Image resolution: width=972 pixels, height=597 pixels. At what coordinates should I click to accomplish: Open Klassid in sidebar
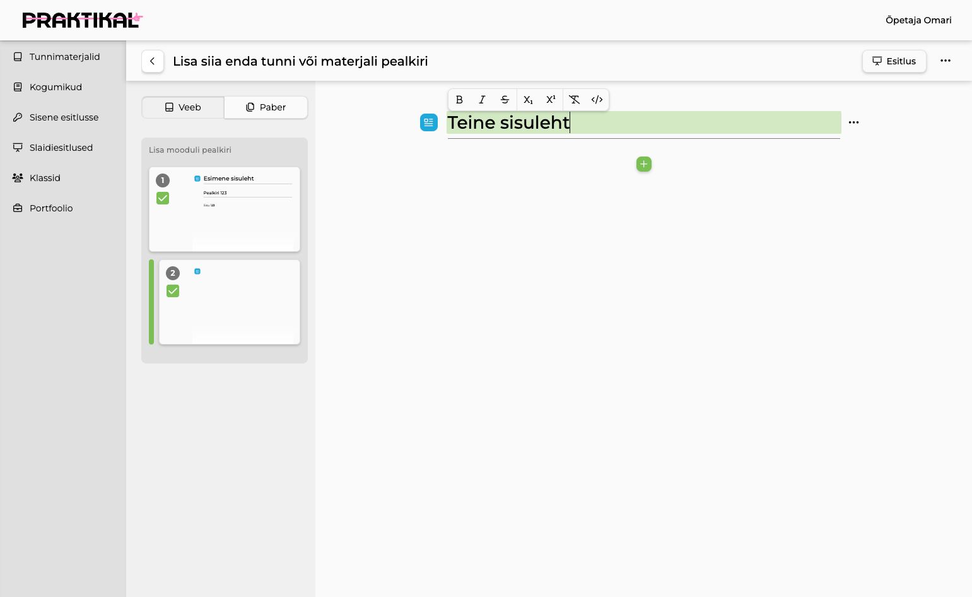pos(63,178)
